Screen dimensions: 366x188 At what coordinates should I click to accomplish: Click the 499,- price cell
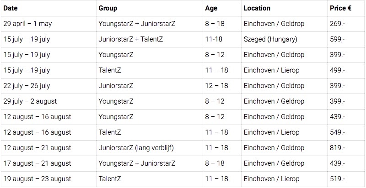click(337, 70)
